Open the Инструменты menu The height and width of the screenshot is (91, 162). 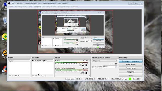[x=64, y=7]
